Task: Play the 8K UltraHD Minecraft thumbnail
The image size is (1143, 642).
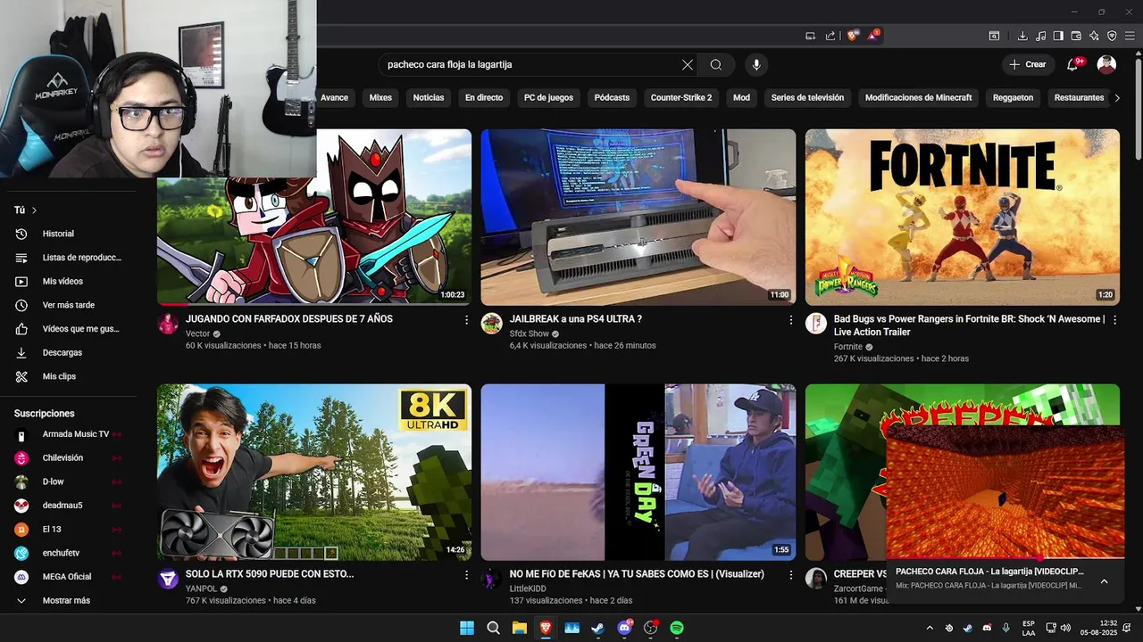Action: 314,472
